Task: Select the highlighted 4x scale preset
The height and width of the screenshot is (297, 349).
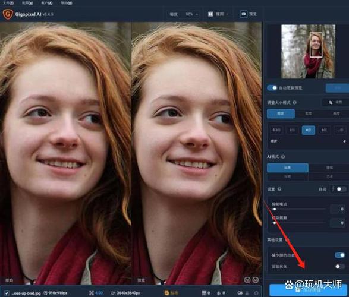Action: [308, 130]
